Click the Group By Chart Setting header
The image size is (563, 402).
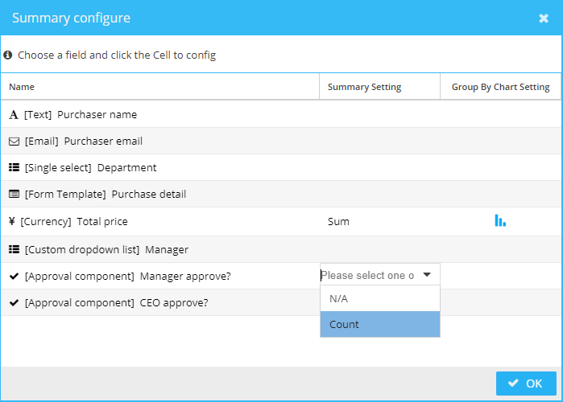(x=500, y=87)
